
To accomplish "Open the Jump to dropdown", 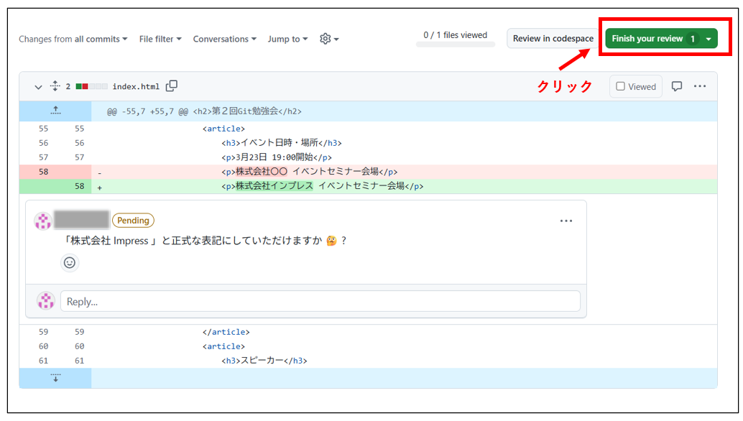I will 287,39.
